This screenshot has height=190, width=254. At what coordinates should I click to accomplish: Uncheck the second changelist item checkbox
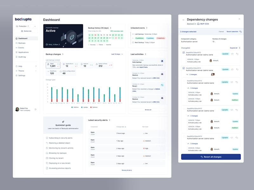pyautogui.click(x=184, y=68)
